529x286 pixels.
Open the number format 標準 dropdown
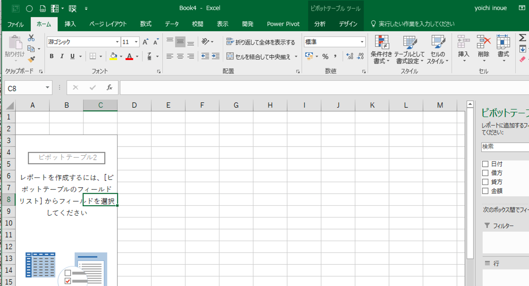coord(362,42)
